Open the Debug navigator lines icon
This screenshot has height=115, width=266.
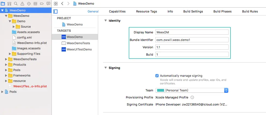(35, 4)
